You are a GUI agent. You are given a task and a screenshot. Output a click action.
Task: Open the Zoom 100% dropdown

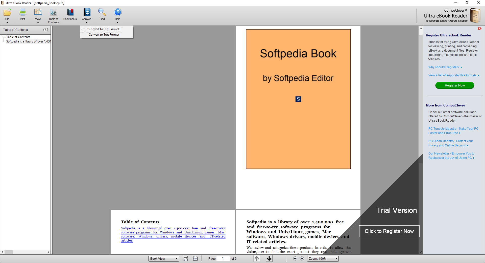tap(323, 258)
